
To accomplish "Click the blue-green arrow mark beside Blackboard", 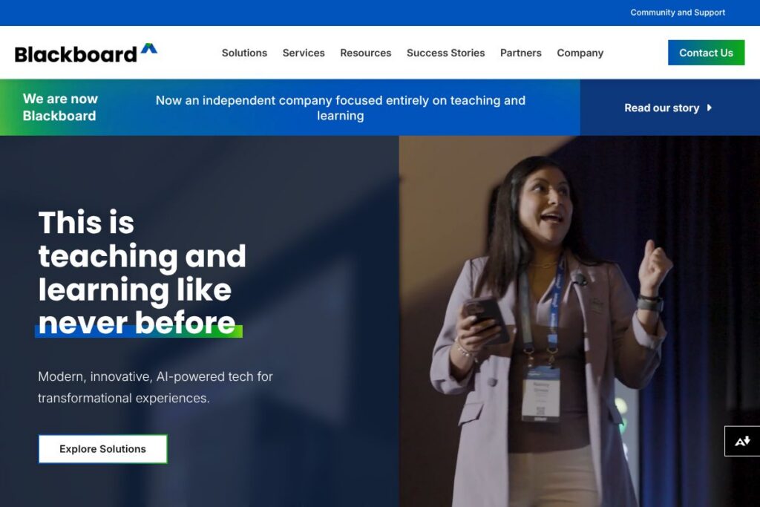I will click(x=148, y=48).
